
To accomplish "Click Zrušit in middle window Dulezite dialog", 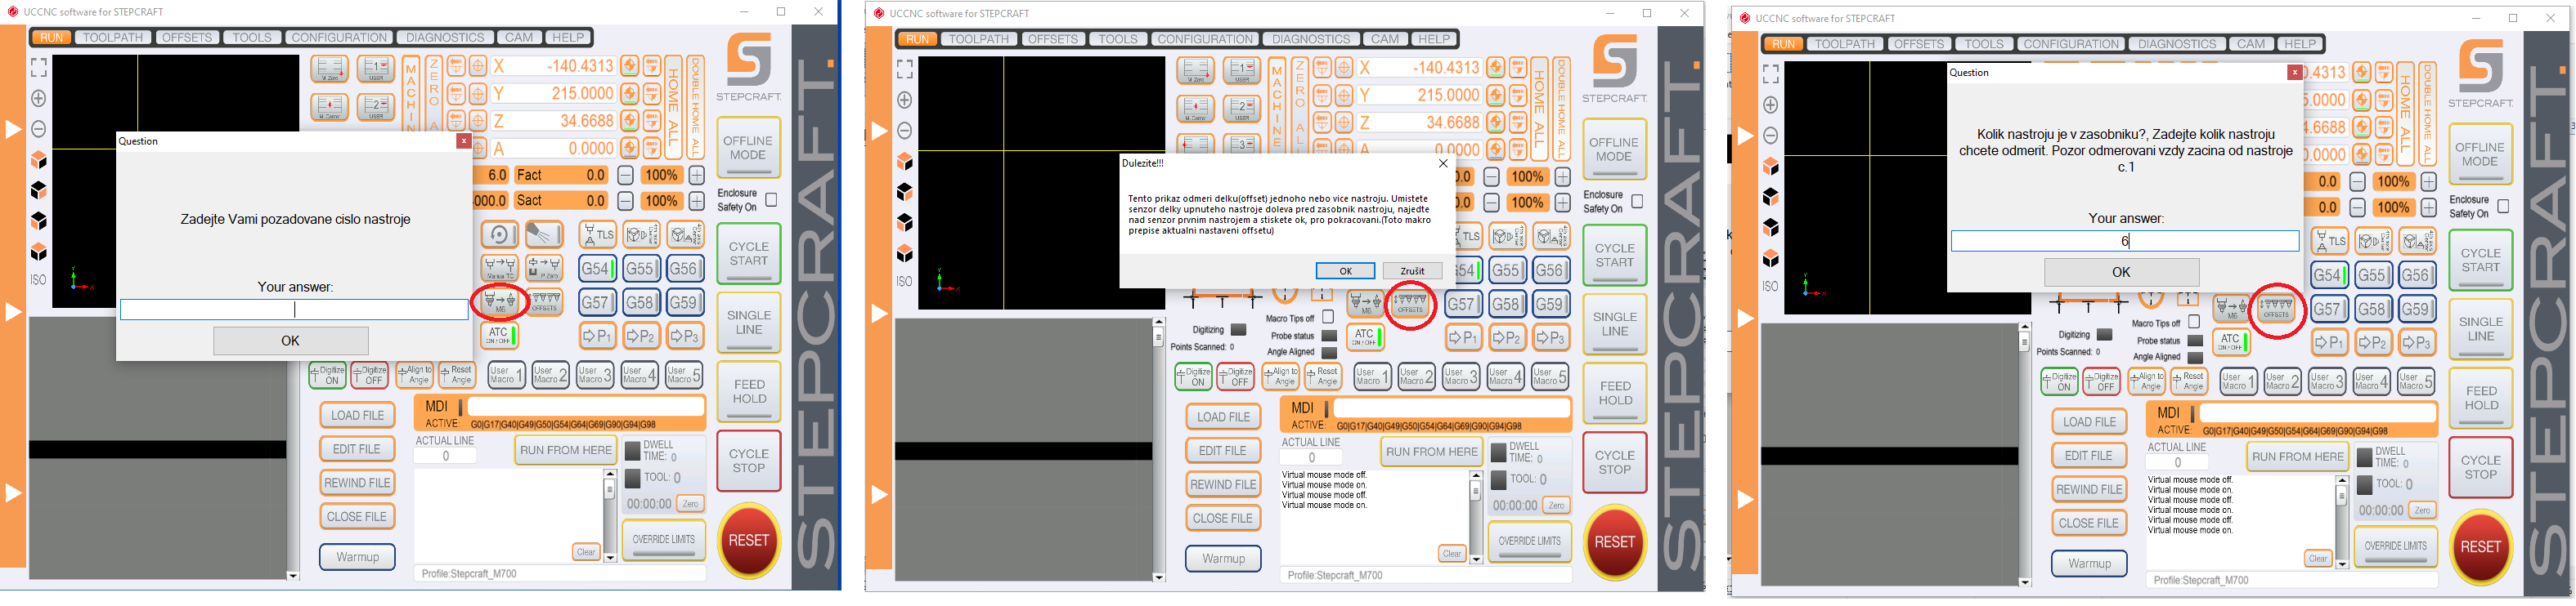I will [x=1413, y=270].
